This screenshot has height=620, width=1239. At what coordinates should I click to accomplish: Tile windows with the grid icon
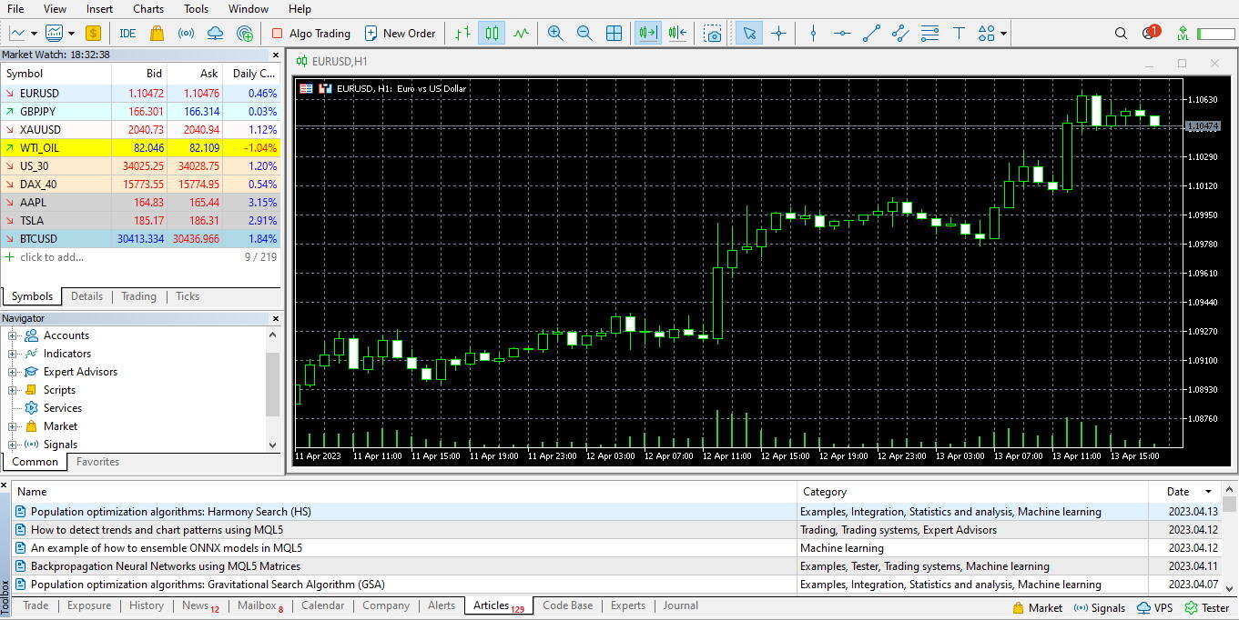coord(614,33)
